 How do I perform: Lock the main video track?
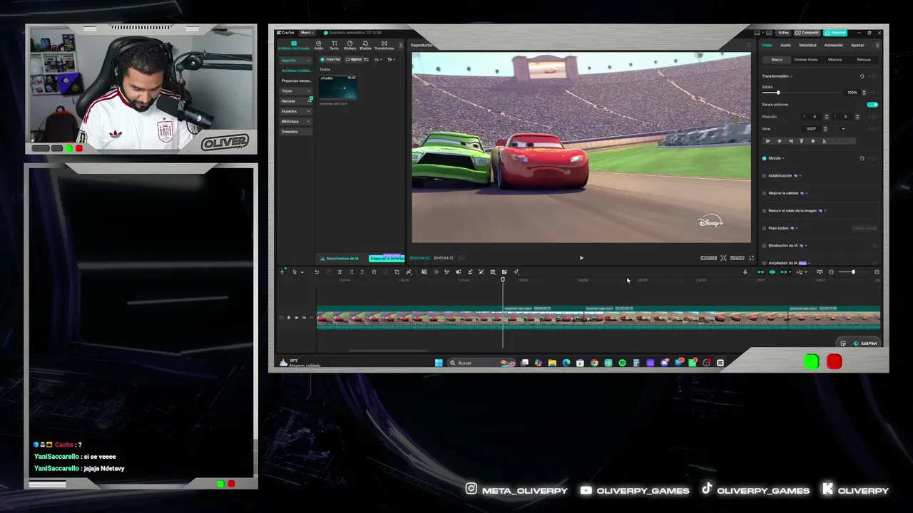pos(288,318)
